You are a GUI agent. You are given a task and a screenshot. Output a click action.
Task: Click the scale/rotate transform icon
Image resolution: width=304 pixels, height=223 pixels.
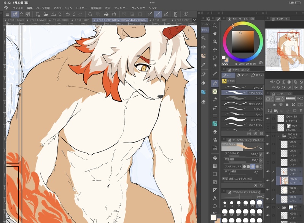(x=114, y=14)
